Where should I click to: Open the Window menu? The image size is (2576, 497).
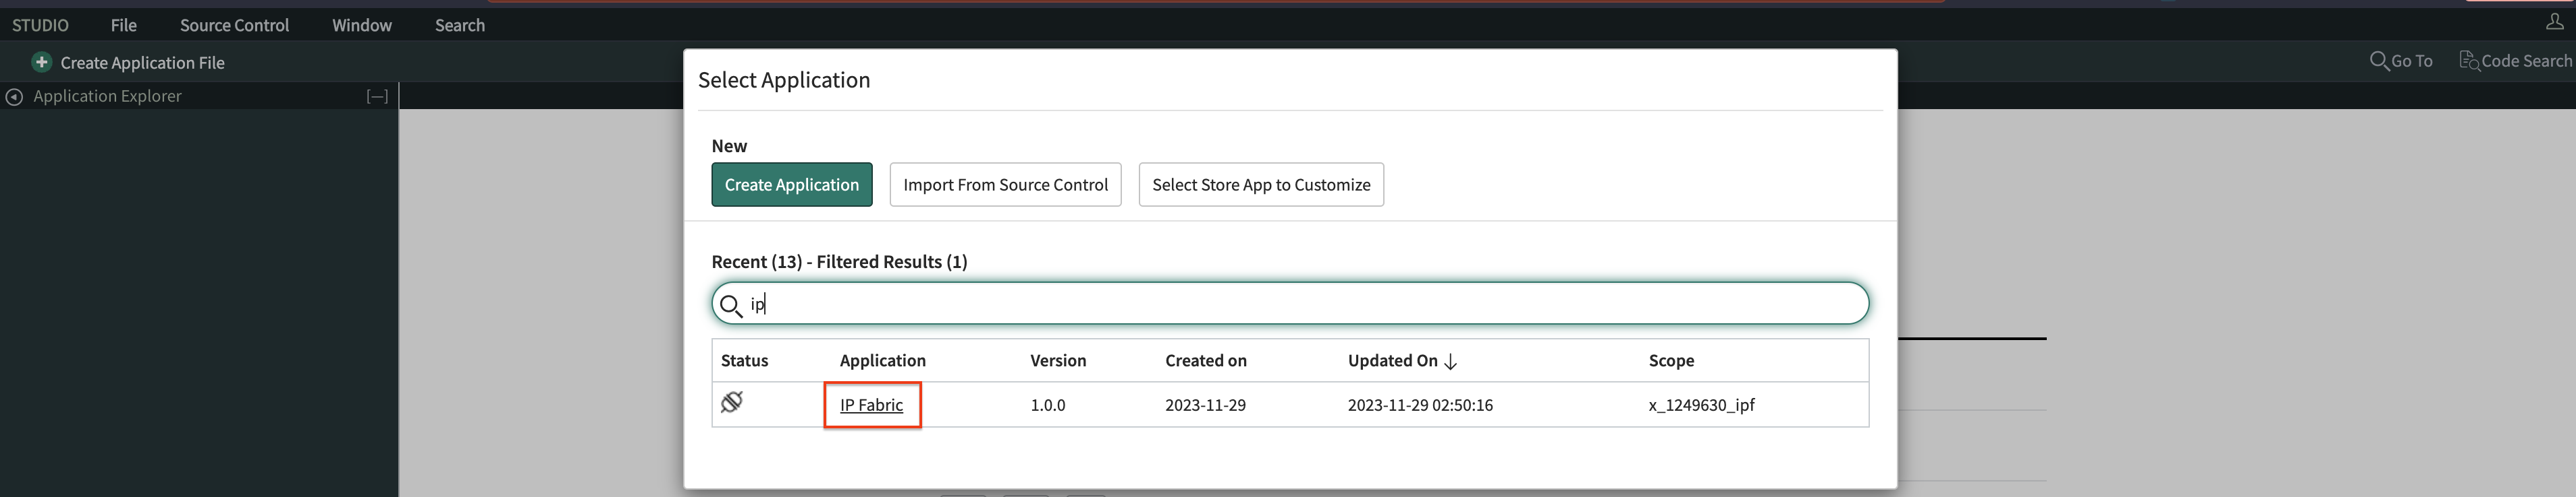(x=362, y=25)
